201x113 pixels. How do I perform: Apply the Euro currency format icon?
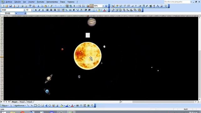point(74,10)
